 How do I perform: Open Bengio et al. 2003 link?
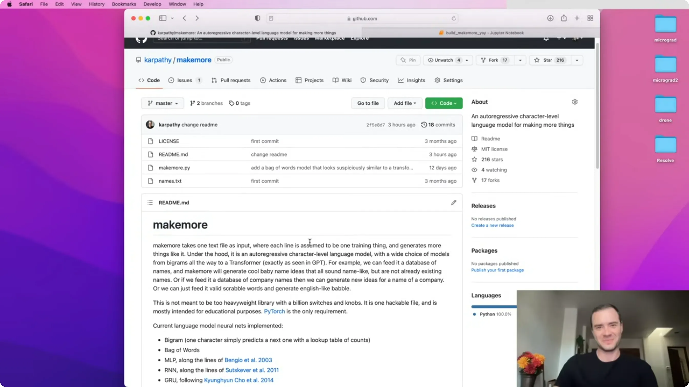(248, 360)
